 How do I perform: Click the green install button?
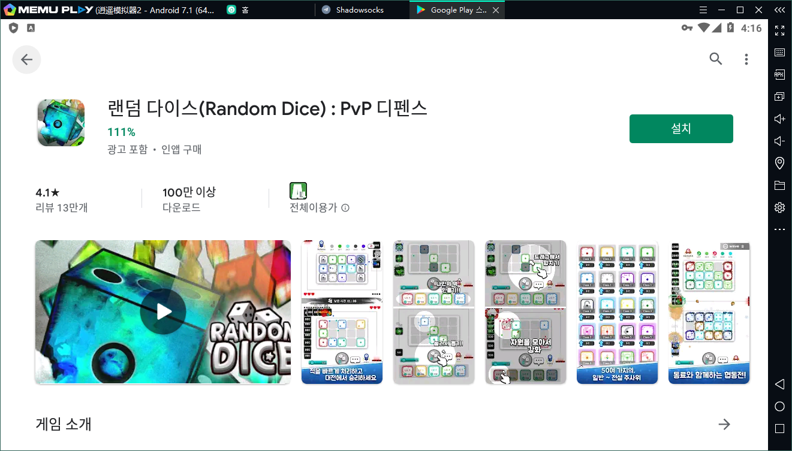point(680,129)
